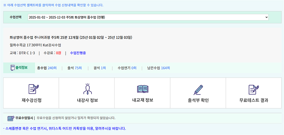
Task: Click the 수업진행중 status link
Action: coord(78,53)
